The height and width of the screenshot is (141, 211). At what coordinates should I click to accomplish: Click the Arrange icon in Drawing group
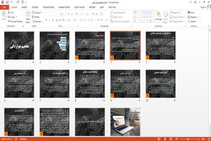point(159,14)
